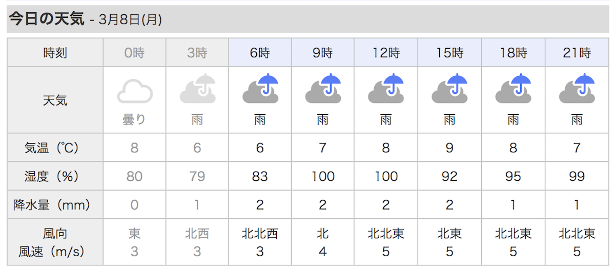
Task: Click the 今日の天気 heading
Action: click(47, 19)
